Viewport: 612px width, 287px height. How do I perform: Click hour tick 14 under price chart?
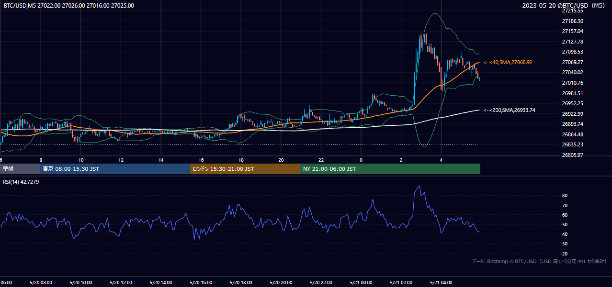[161, 160]
